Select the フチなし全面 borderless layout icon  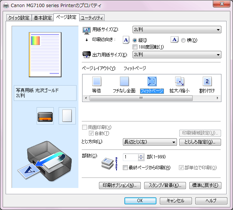click(124, 81)
